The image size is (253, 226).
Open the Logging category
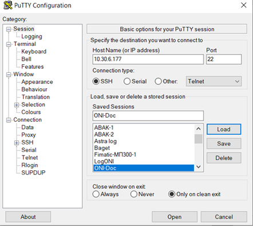click(x=31, y=36)
